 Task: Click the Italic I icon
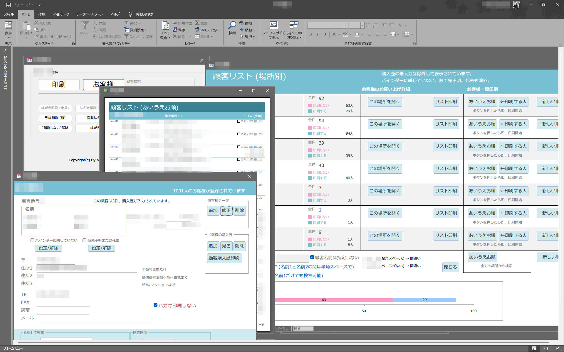pyautogui.click(x=318, y=34)
